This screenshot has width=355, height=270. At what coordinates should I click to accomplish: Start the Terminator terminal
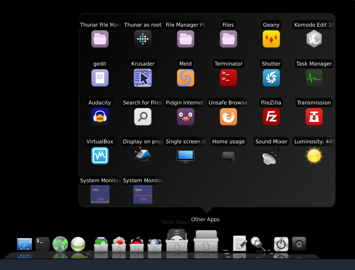(x=228, y=78)
